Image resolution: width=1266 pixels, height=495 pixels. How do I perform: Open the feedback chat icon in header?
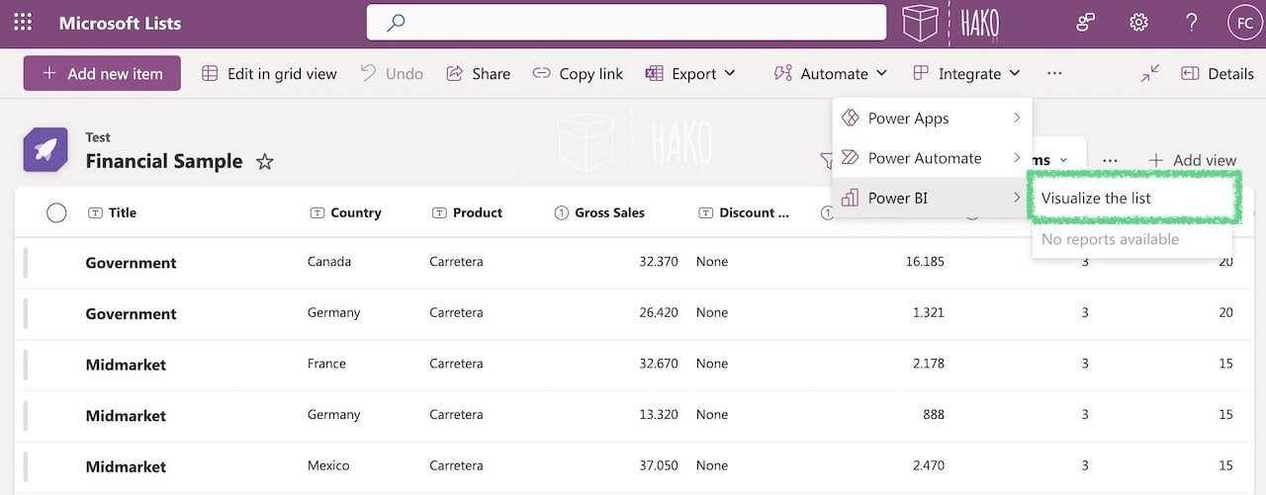click(1086, 23)
